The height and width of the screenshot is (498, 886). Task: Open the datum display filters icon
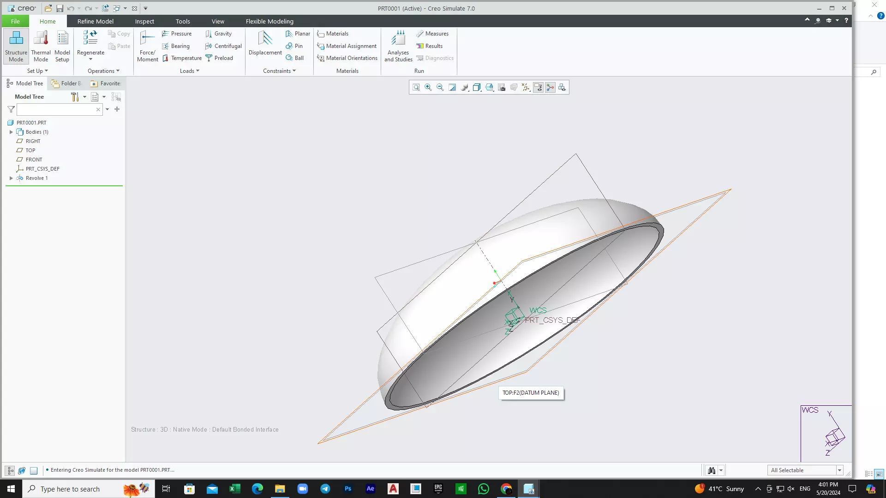(x=526, y=88)
